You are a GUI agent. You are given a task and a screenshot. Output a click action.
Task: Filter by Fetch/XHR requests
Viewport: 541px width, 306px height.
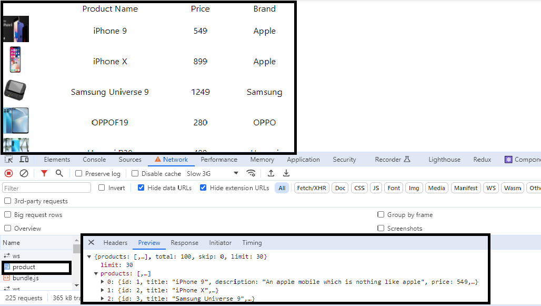point(312,188)
